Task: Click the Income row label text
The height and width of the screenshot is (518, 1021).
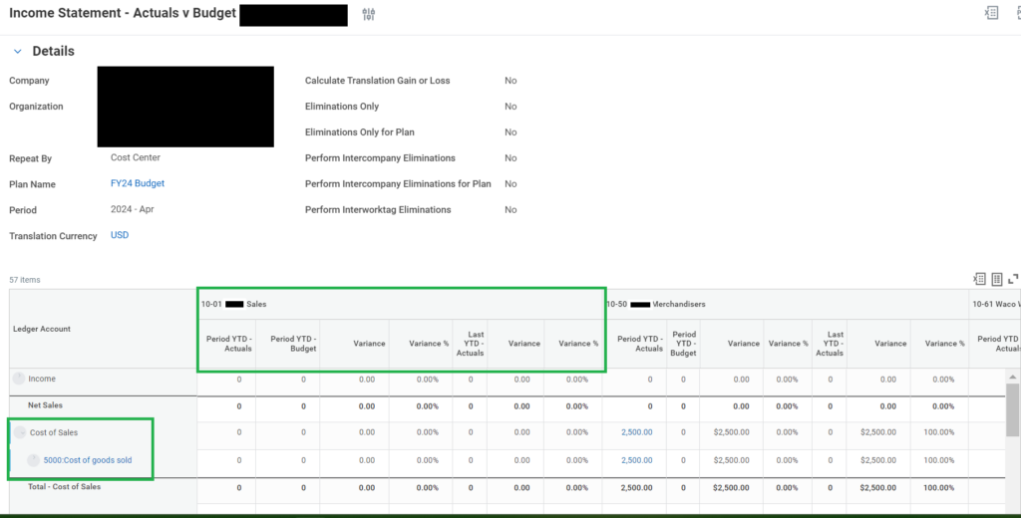Action: click(x=42, y=379)
